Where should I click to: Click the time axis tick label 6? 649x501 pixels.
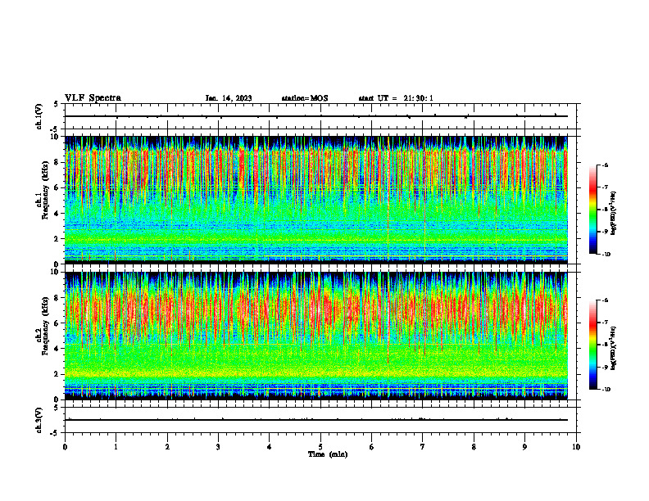[372, 447]
